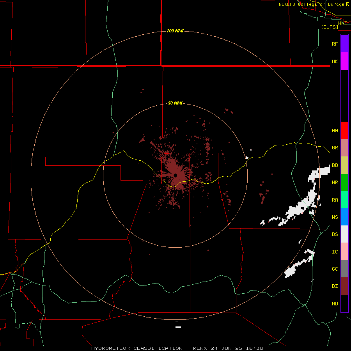
Task: Click the [CLAS] label
Action: click(x=330, y=27)
